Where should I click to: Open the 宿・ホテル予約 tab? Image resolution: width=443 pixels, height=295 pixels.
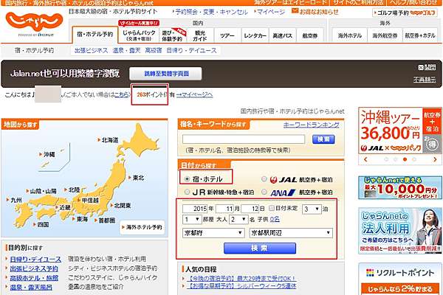tap(95, 35)
